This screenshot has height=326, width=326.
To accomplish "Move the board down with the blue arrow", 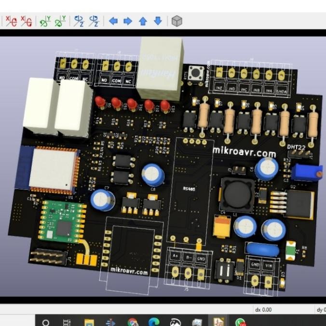I will [158, 21].
